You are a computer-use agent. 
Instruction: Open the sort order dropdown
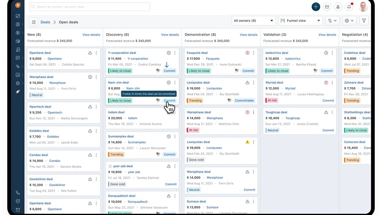pyautogui.click(x=332, y=21)
